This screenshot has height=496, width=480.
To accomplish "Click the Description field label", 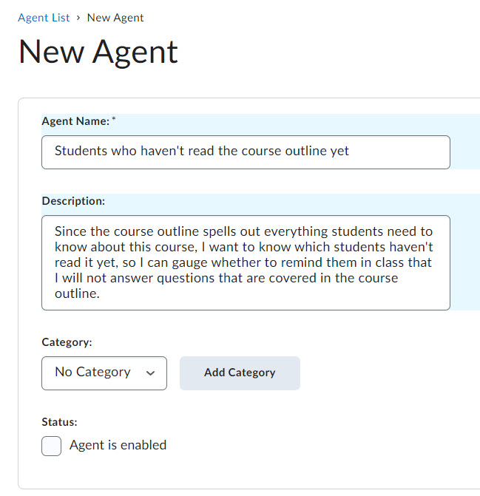I will [x=73, y=200].
